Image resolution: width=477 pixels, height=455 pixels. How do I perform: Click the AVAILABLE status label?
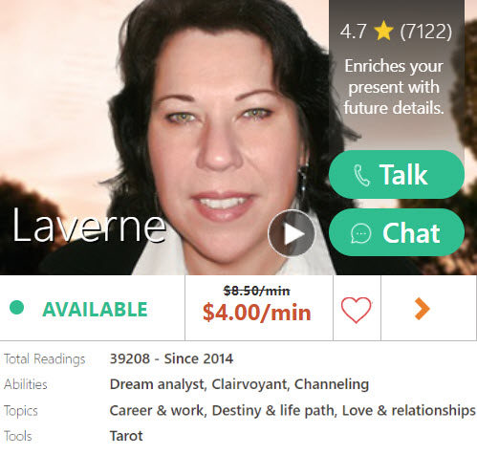[95, 310]
